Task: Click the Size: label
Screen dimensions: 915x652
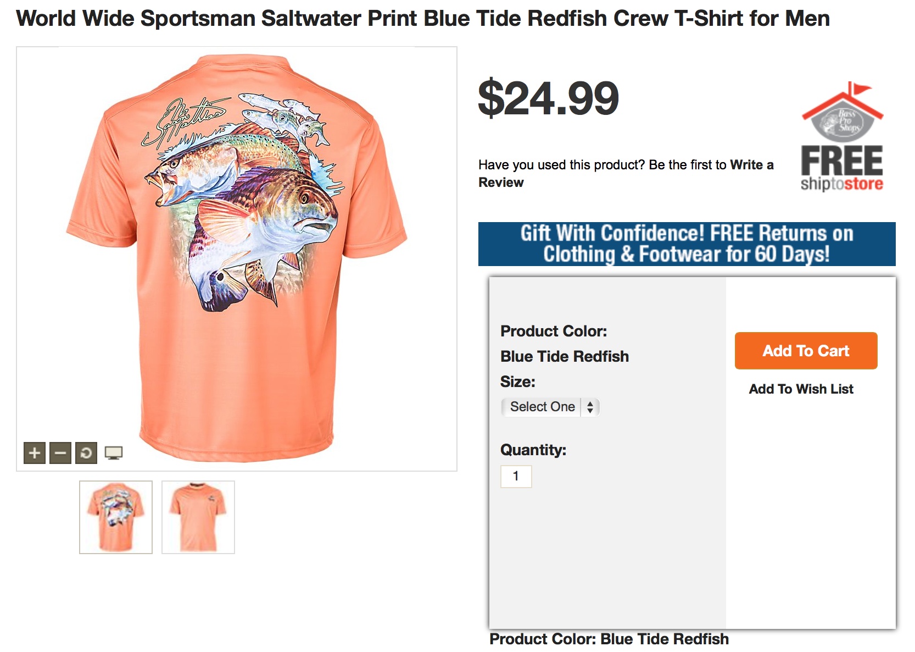Action: point(517,382)
